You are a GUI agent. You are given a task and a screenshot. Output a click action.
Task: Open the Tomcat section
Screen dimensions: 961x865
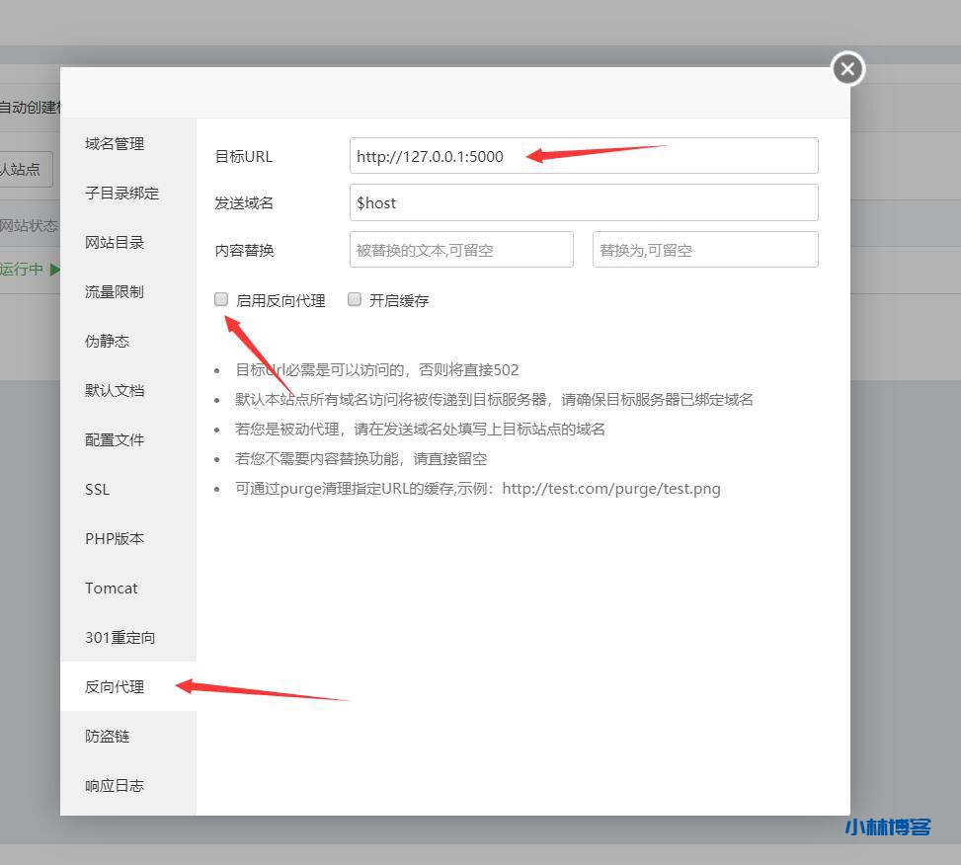[x=111, y=588]
